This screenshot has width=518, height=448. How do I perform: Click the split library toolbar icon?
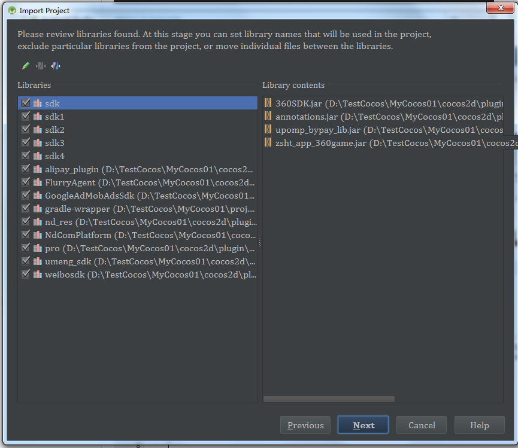(x=56, y=66)
